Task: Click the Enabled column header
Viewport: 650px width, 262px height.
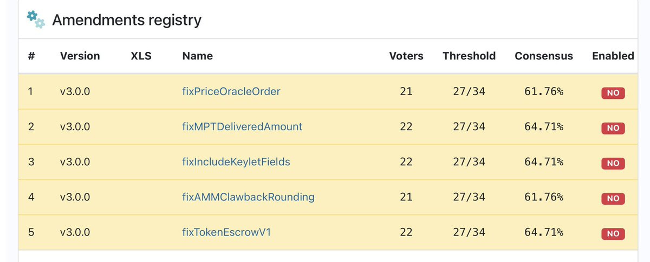Action: [613, 56]
